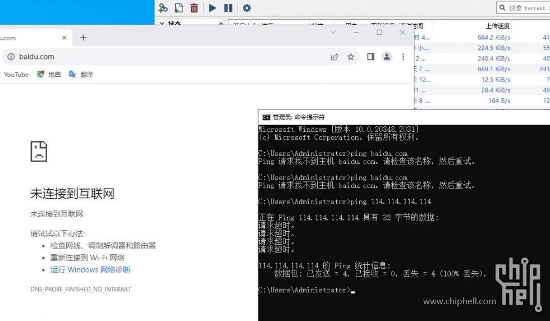The height and width of the screenshot is (321, 550).
Task: Open the 地图 maps bookmark
Action: tap(49, 75)
